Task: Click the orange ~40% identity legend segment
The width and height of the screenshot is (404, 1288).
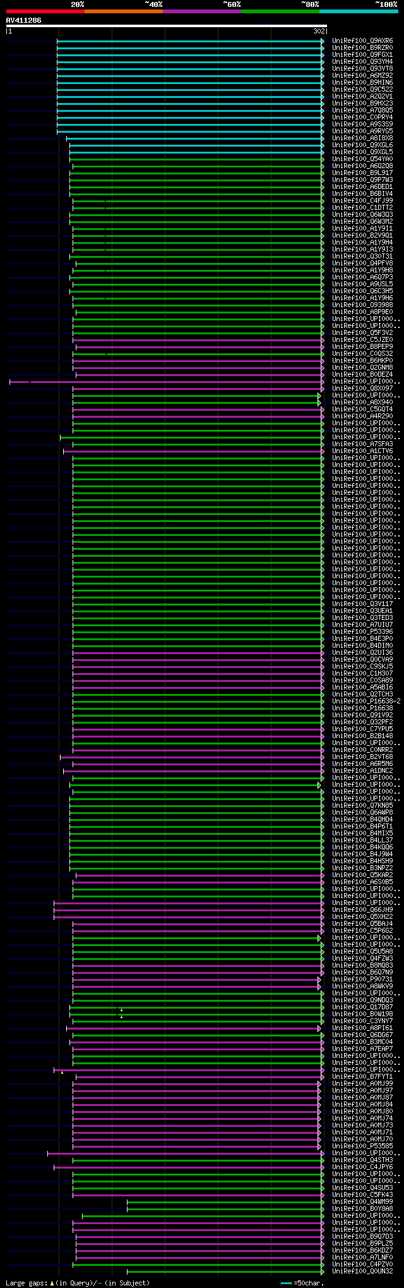Action: [124, 11]
